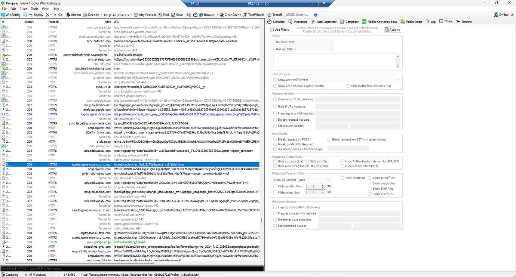
Task: Click the Replay toolbar button
Action: (36, 15)
